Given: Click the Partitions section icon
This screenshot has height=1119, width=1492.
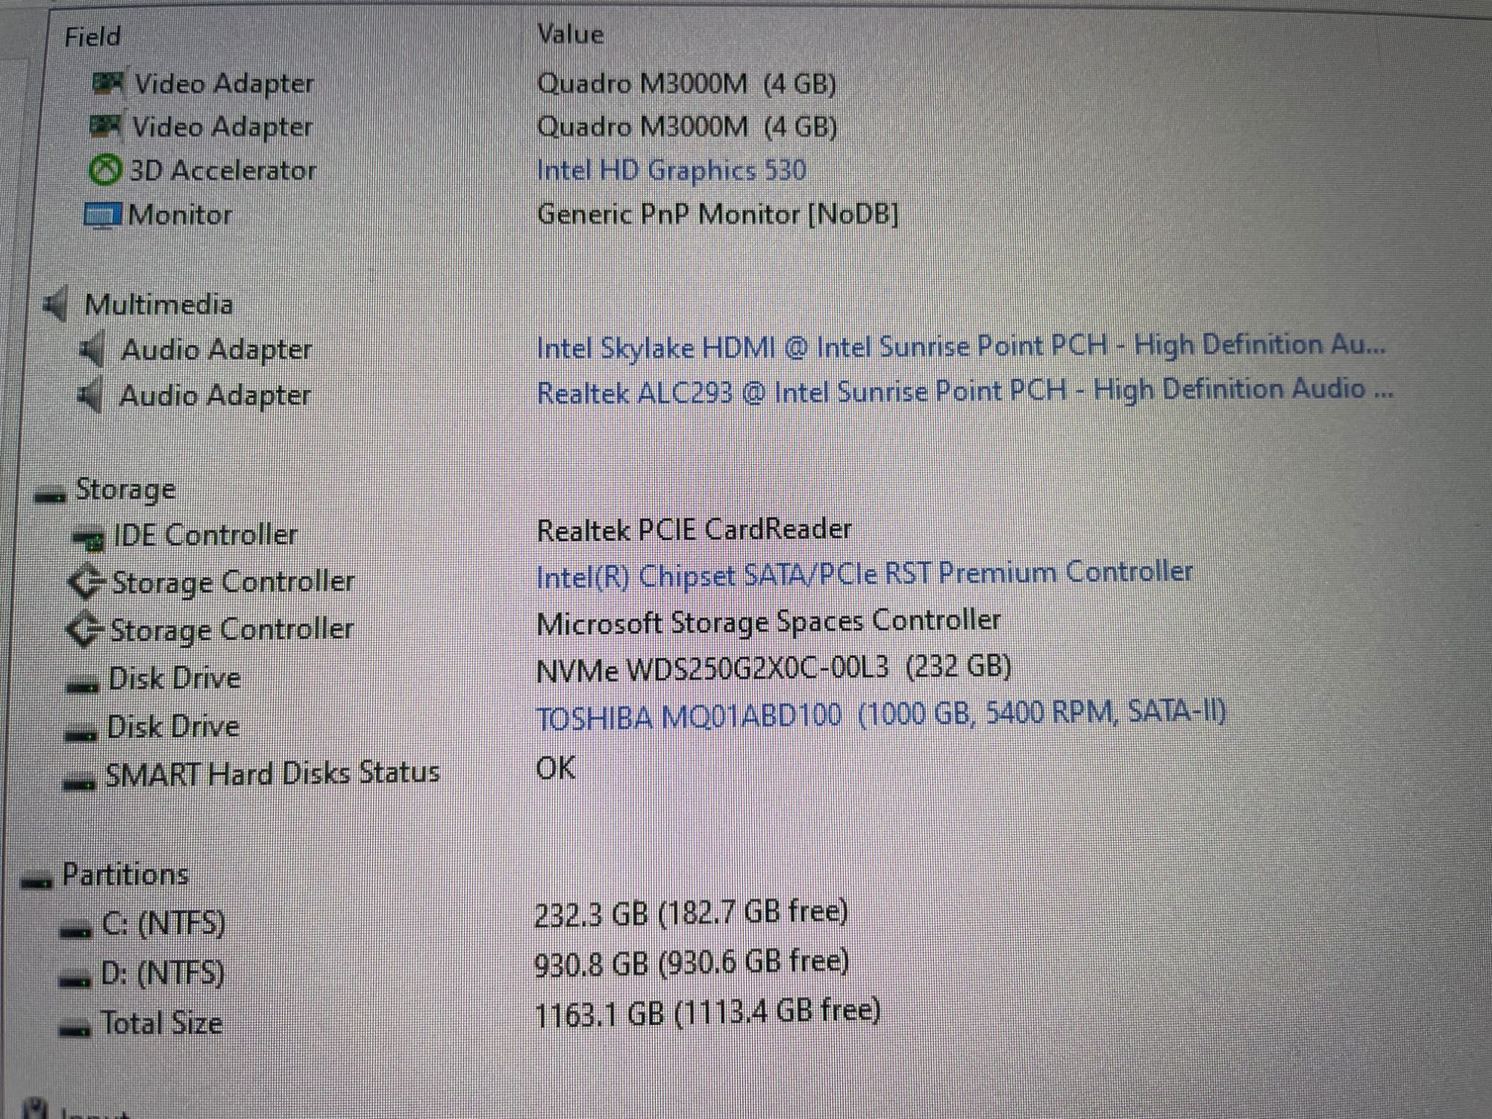Looking at the screenshot, I should click(x=37, y=882).
